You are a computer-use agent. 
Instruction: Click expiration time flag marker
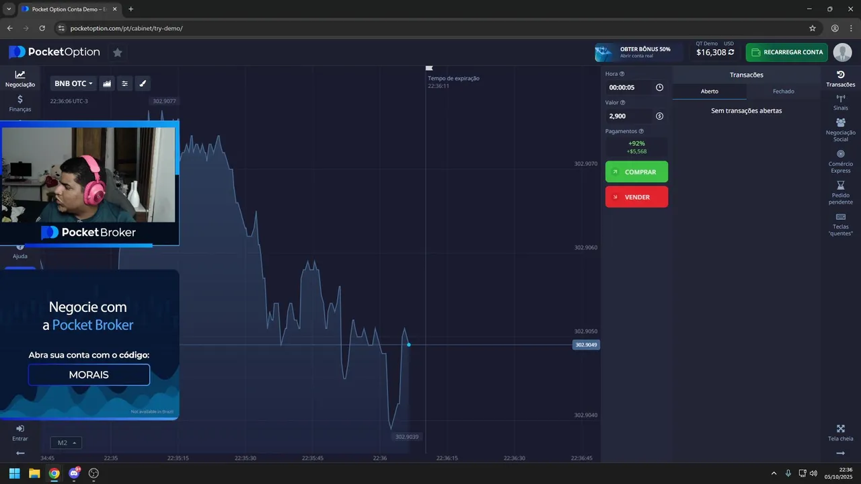[x=429, y=68]
